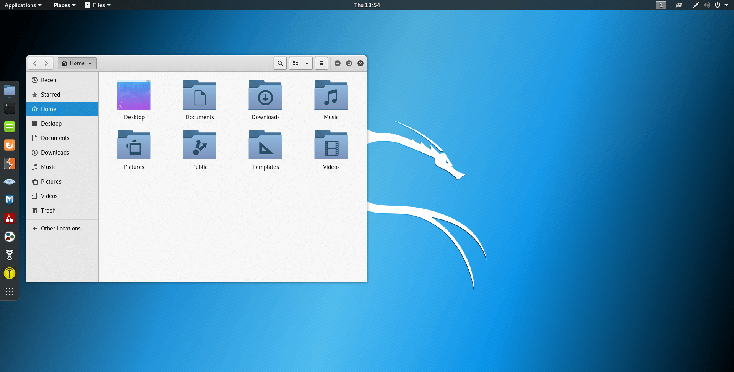This screenshot has height=372, width=734.
Task: Click Other Locations in the sidebar
Action: pyautogui.click(x=62, y=229)
